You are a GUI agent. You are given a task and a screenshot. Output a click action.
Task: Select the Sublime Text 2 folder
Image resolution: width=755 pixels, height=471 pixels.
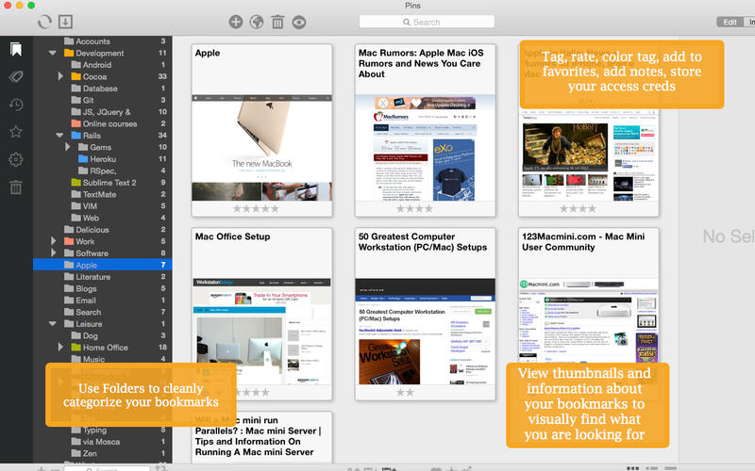tap(109, 183)
